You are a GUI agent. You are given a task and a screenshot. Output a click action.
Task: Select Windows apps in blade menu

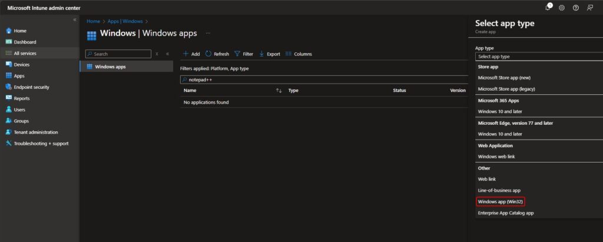[x=127, y=67]
